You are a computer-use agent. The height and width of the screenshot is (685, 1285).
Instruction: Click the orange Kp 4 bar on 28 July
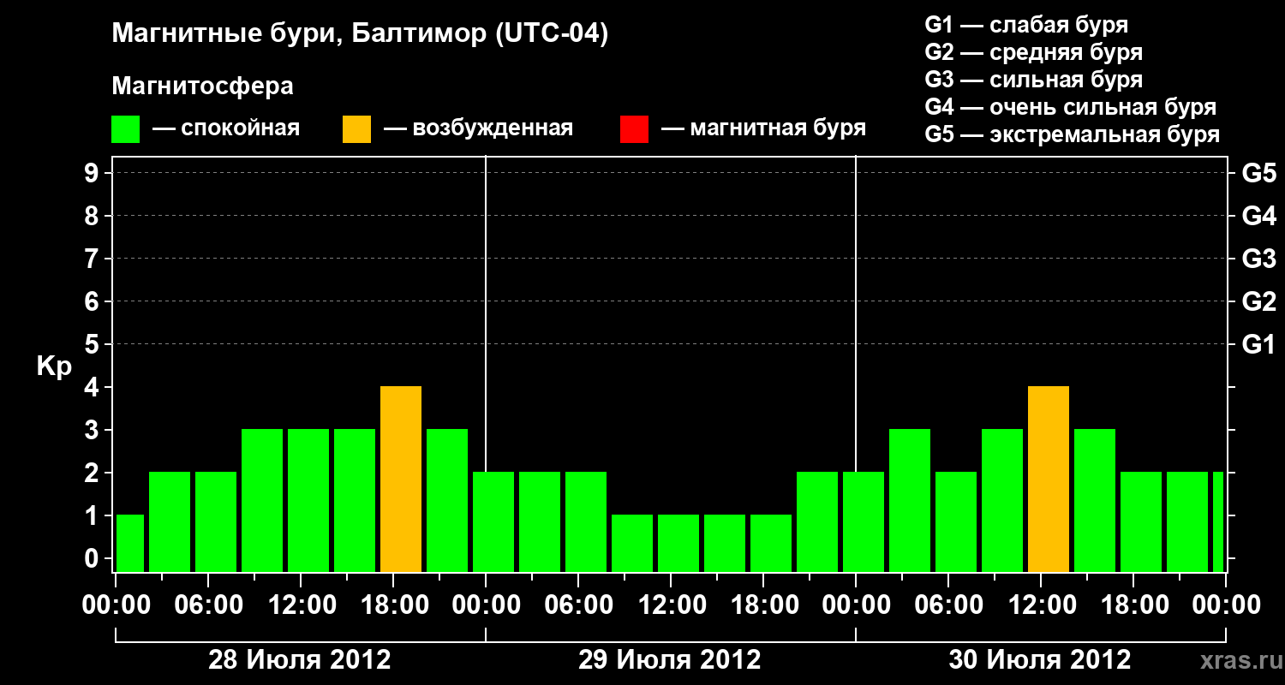[x=401, y=479]
